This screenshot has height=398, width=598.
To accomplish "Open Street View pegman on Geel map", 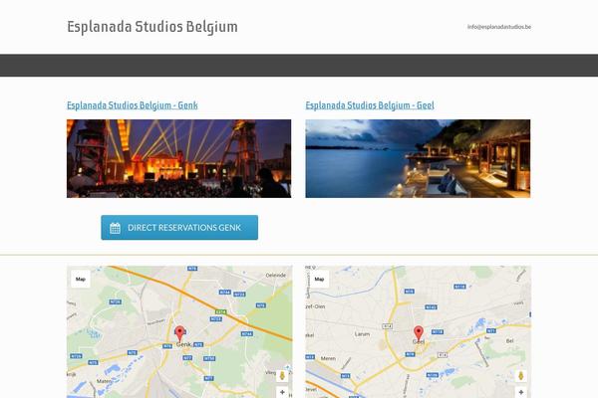I will pos(521,376).
